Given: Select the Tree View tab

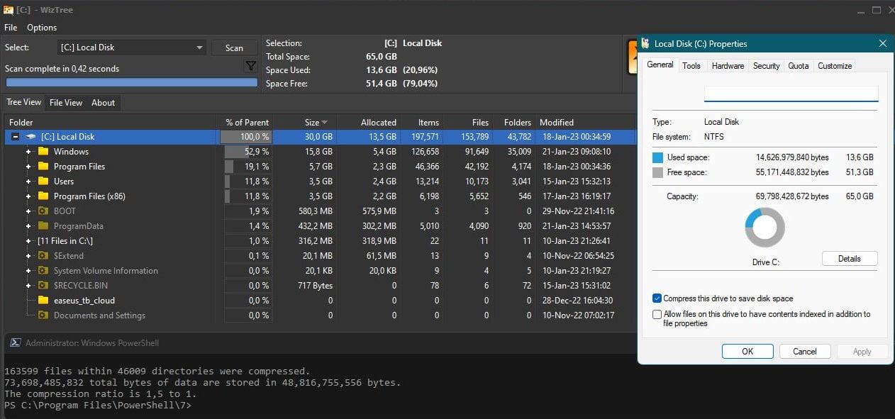Looking at the screenshot, I should click(24, 102).
